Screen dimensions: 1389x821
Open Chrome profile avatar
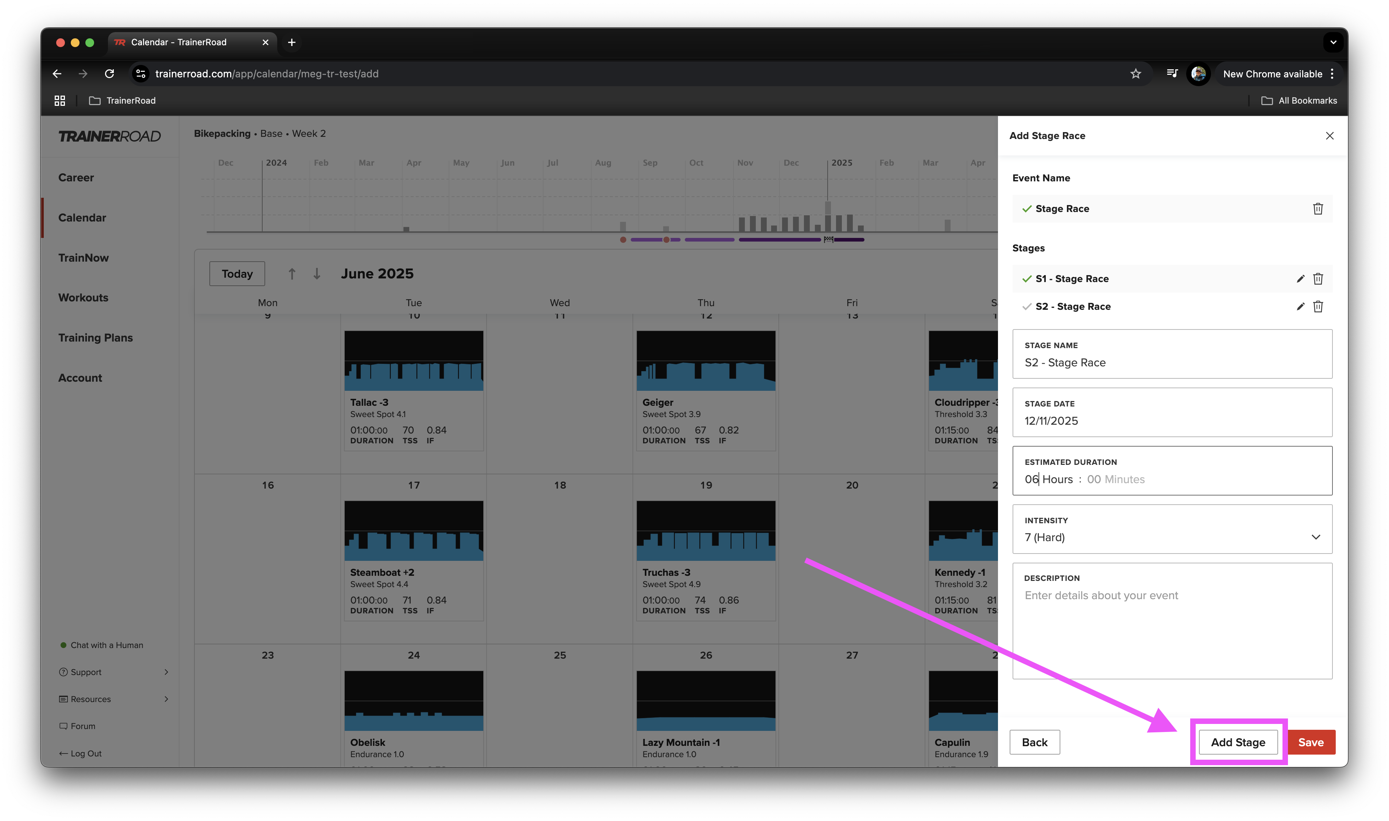1198,74
